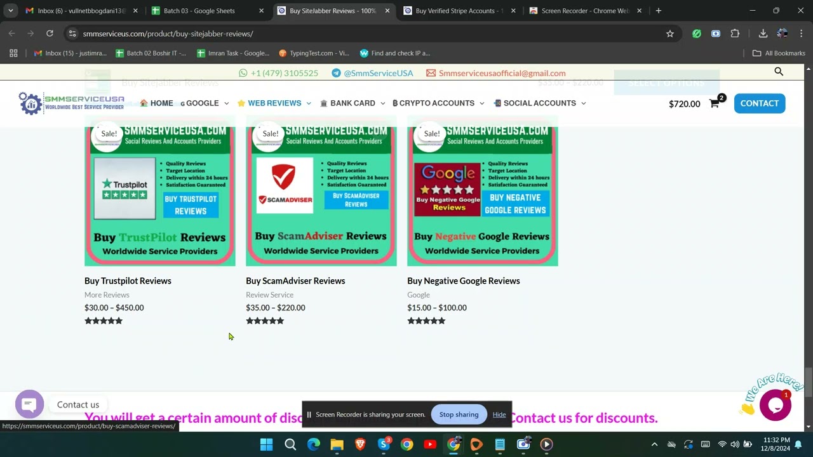Open Buy Negative Google Reviews product title
The image size is (813, 457).
(464, 281)
